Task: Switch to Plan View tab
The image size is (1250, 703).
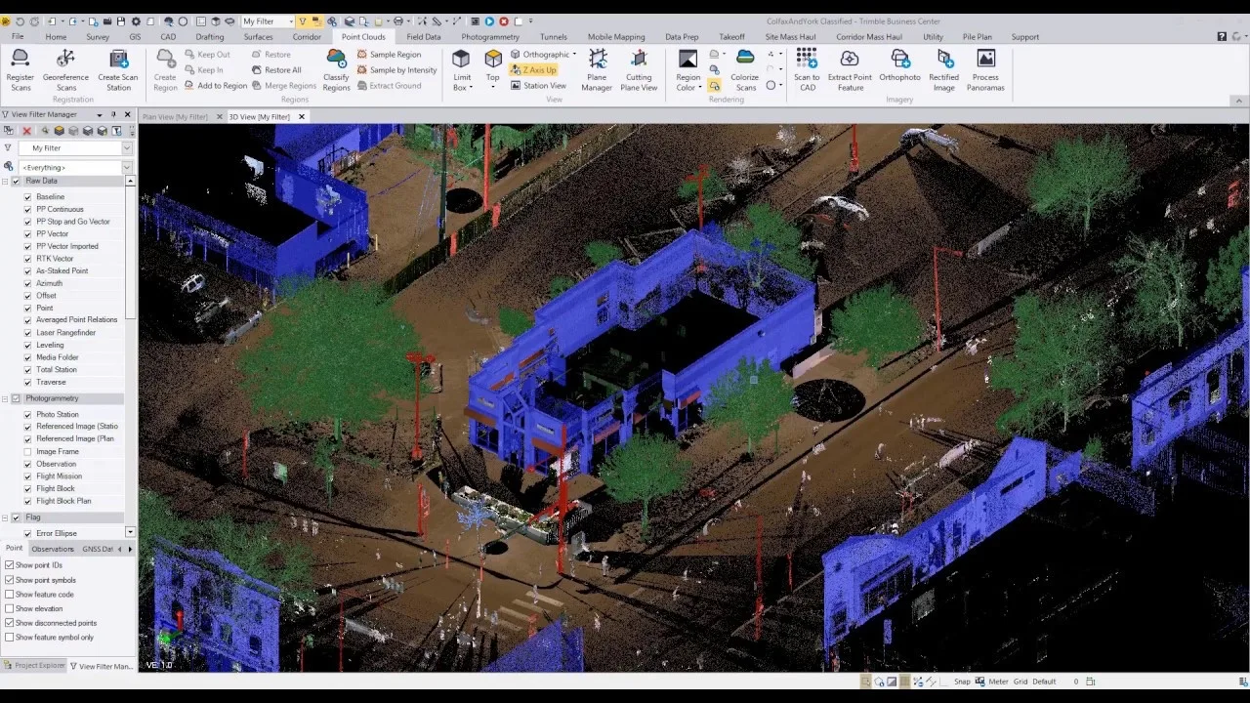Action: click(175, 117)
